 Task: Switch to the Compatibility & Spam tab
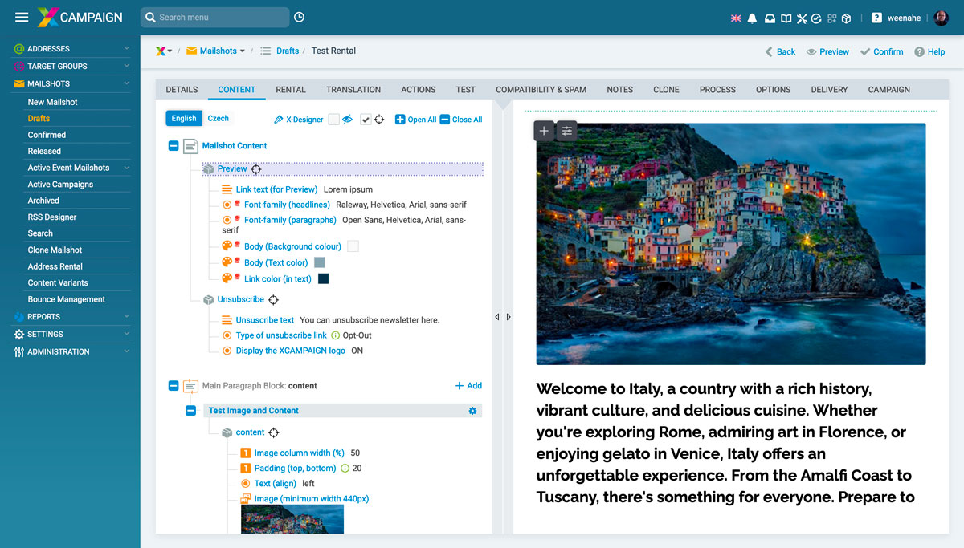541,90
